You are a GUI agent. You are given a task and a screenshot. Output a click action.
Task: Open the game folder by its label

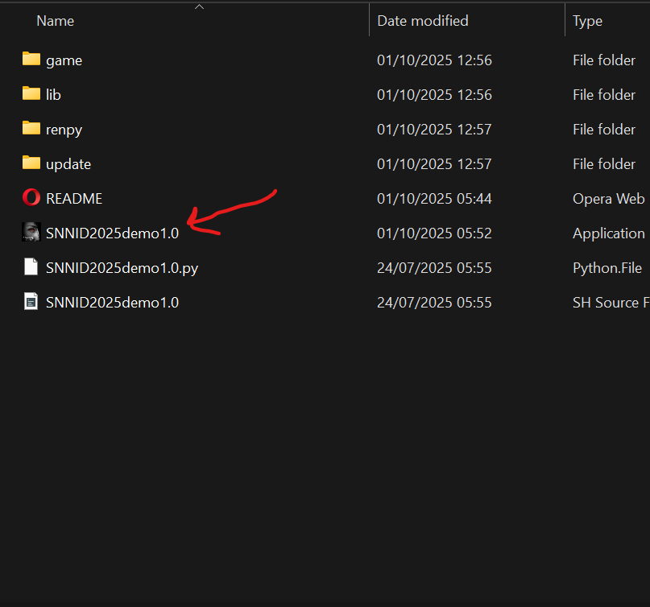(x=64, y=60)
